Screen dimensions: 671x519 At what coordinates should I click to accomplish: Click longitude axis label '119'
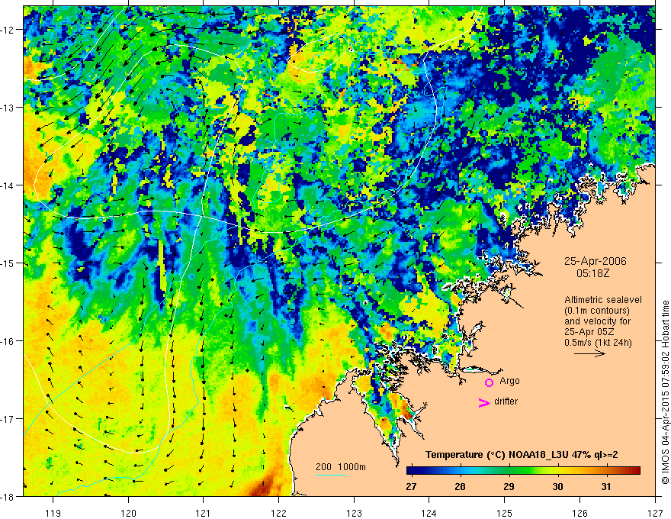(53, 513)
